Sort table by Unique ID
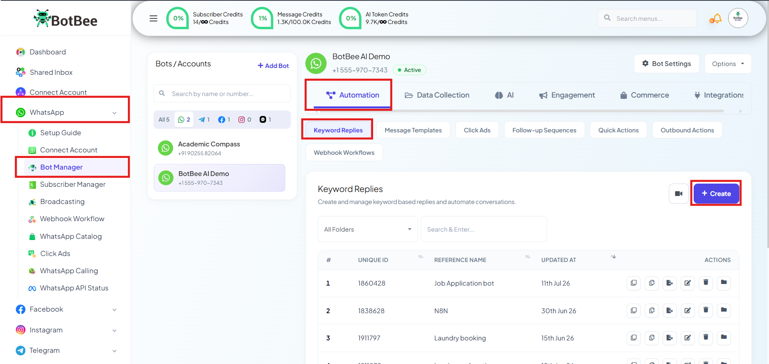769x364 pixels. (x=420, y=257)
